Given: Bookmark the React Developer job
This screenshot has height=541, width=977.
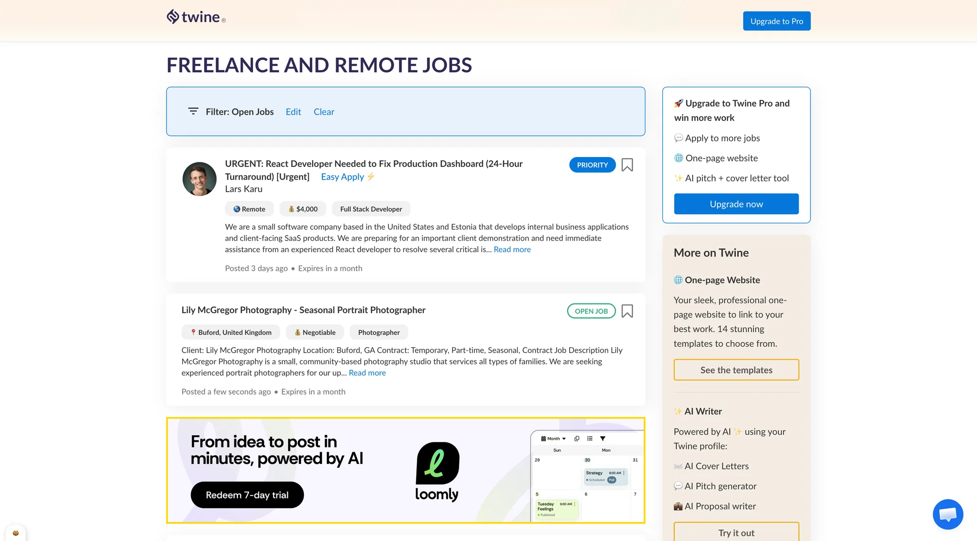Looking at the screenshot, I should (627, 165).
